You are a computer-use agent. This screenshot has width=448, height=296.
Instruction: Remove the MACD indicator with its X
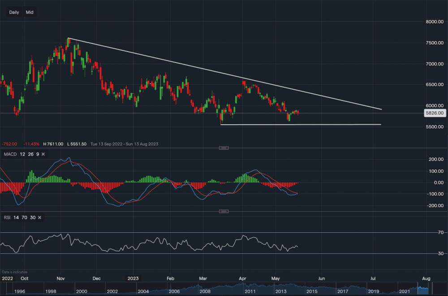click(x=43, y=154)
